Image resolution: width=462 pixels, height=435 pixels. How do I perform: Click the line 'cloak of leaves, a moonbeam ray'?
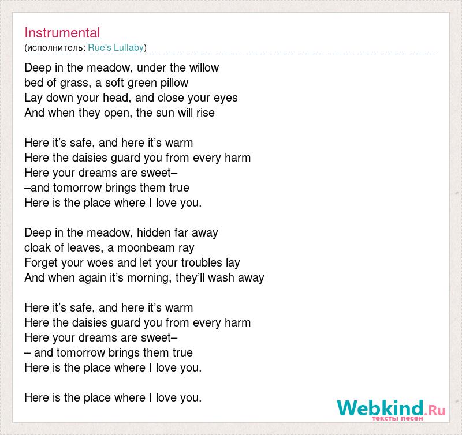109,248
